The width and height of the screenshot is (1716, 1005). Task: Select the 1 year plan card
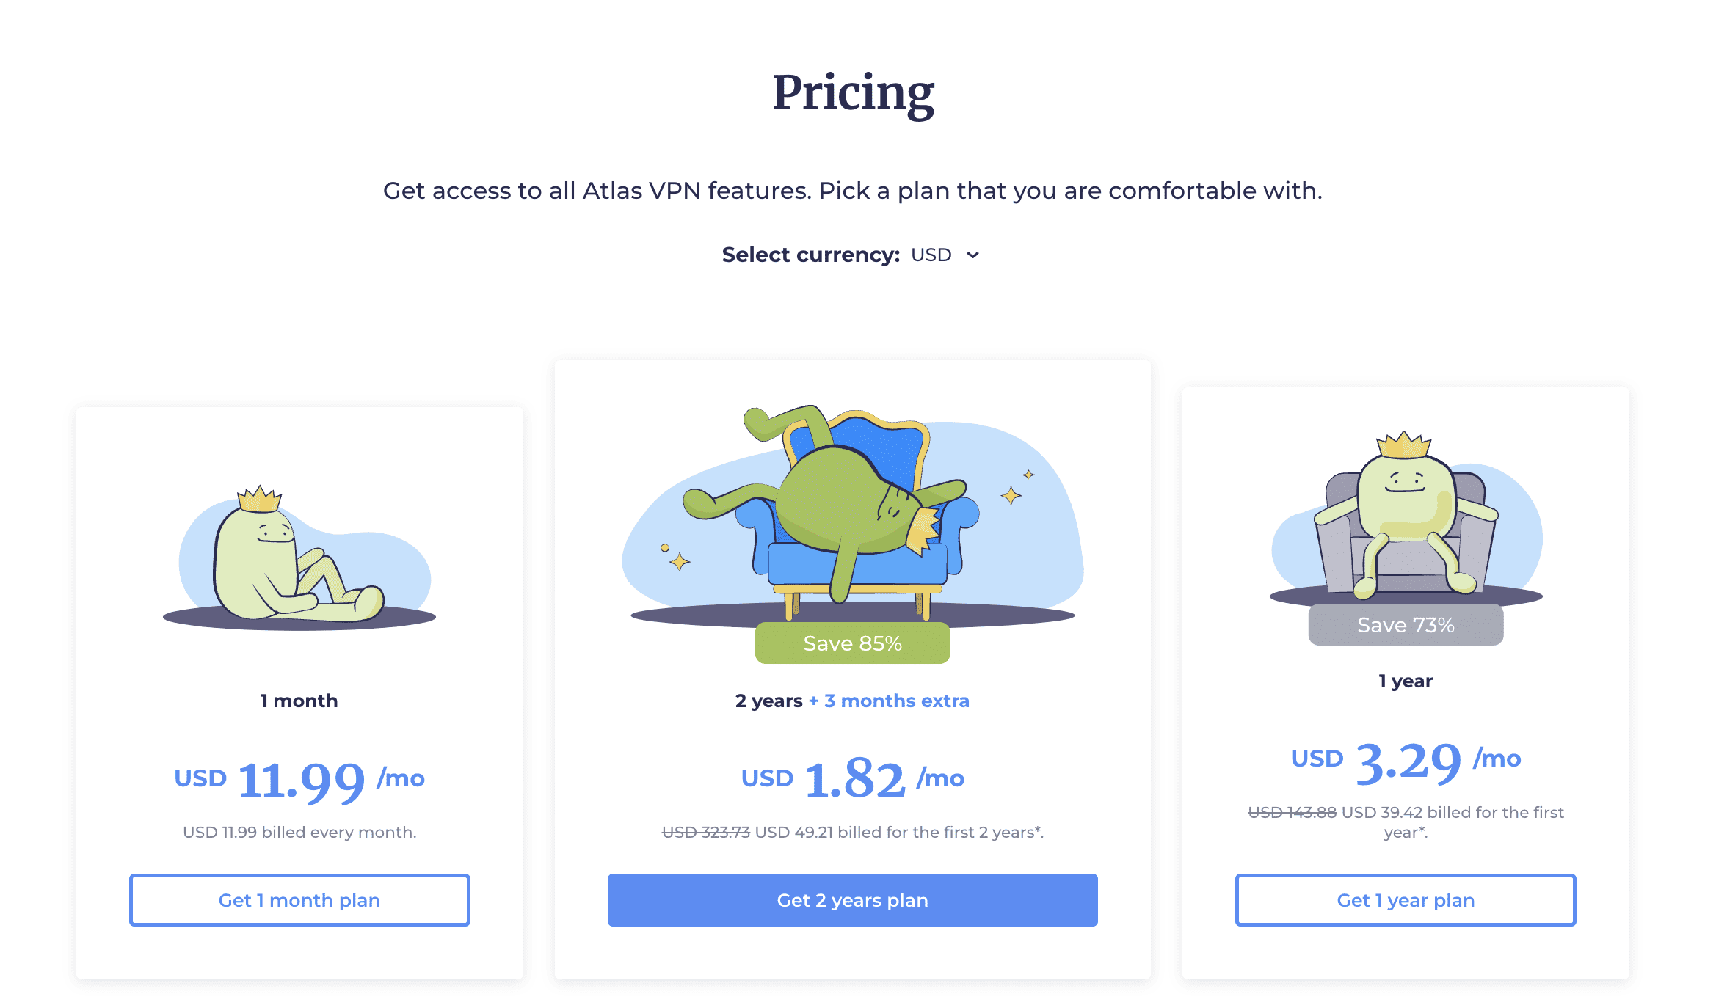click(x=1406, y=682)
